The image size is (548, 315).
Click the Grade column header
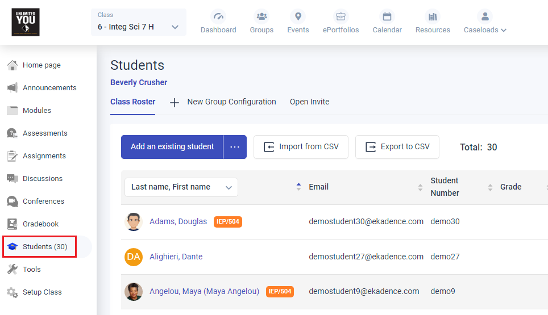coord(511,187)
